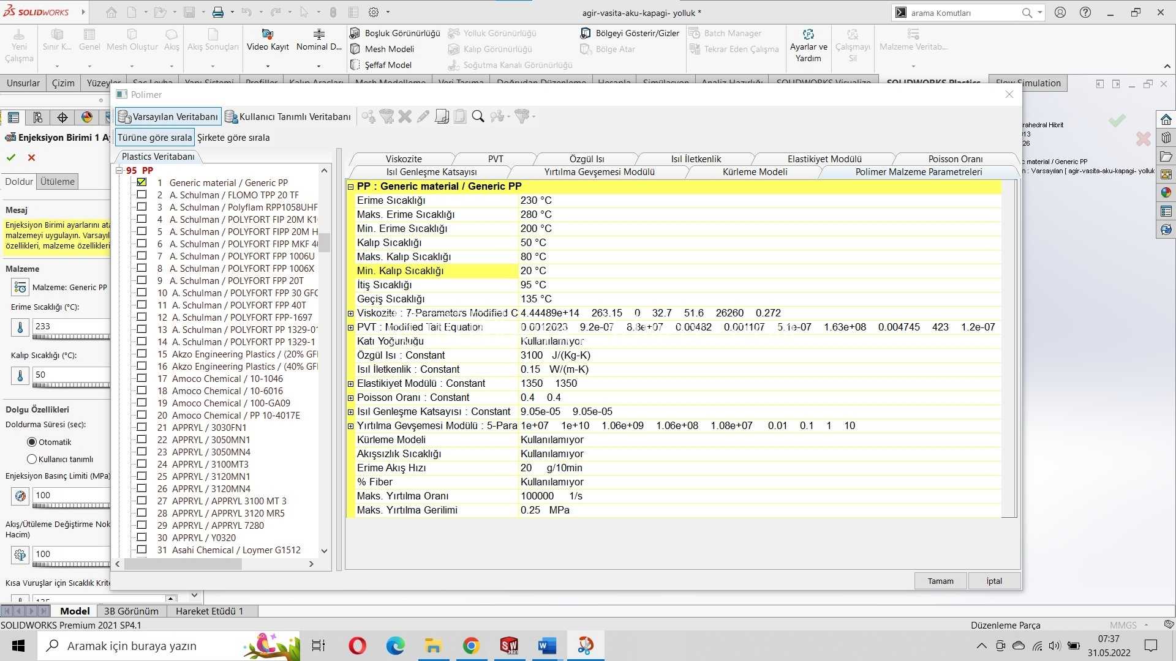Screen dimensions: 1176x661
Task: Toggle Boşluk Görünürlüğü
Action: pos(395,33)
